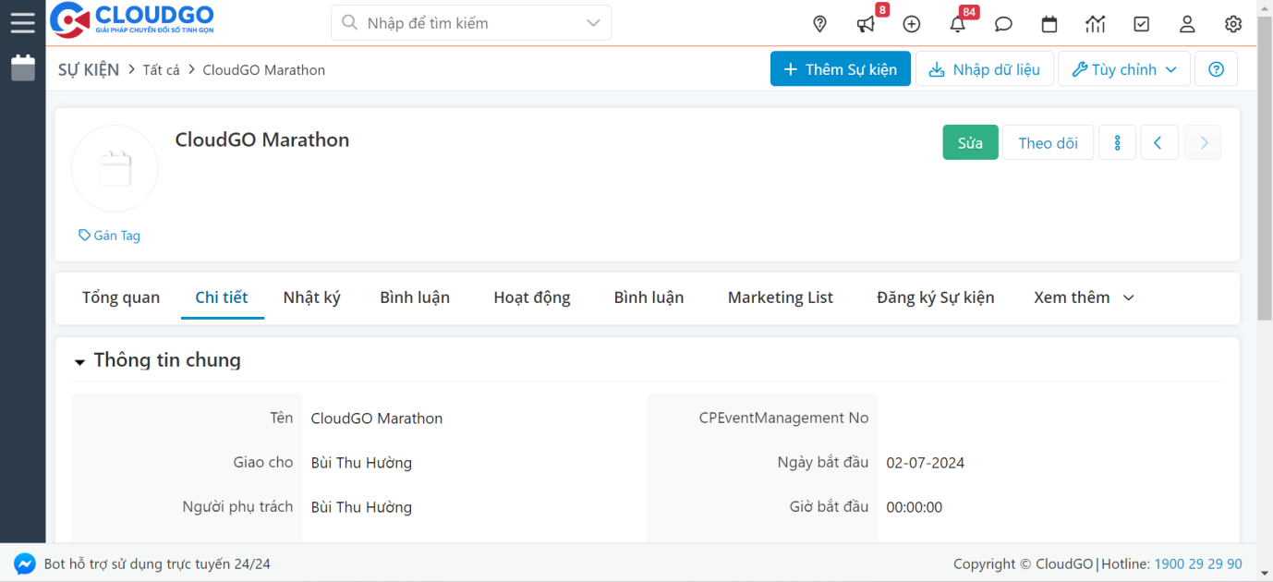This screenshot has width=1273, height=582.
Task: Open quick create with the plus icon
Action: (912, 23)
